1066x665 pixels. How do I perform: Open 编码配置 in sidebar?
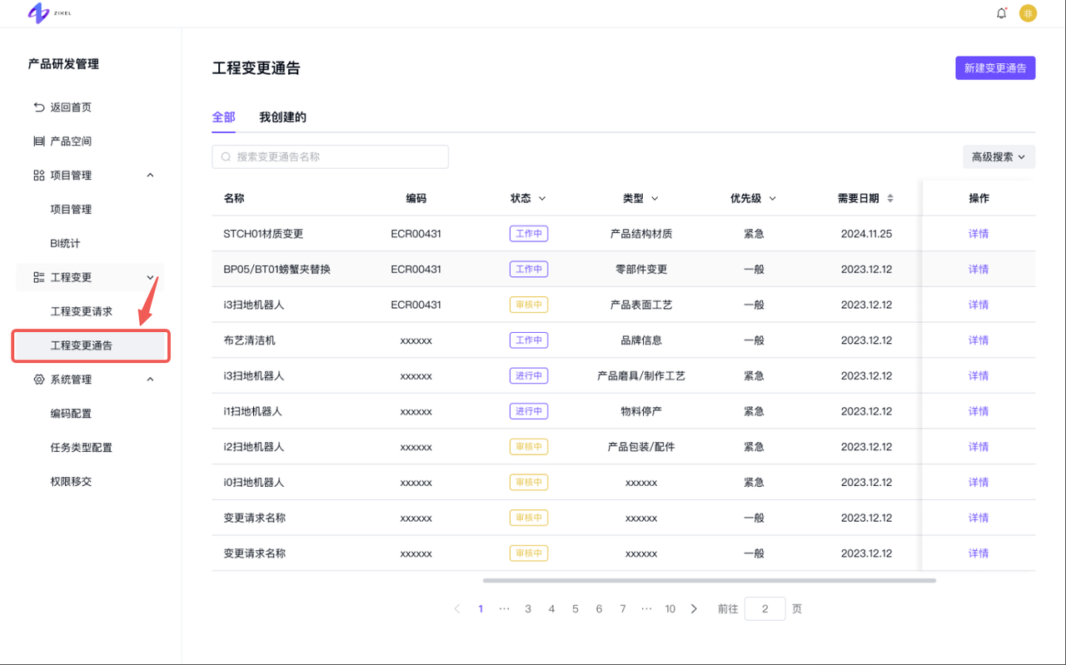[71, 414]
